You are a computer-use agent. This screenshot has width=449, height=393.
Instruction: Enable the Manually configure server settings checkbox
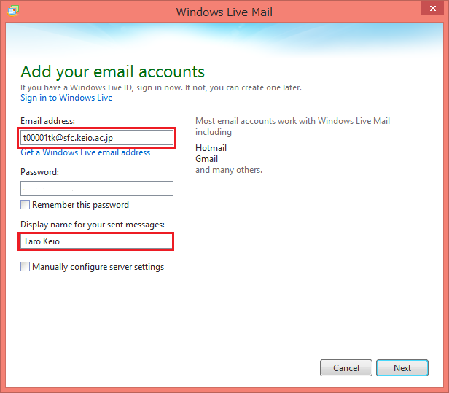coord(26,267)
